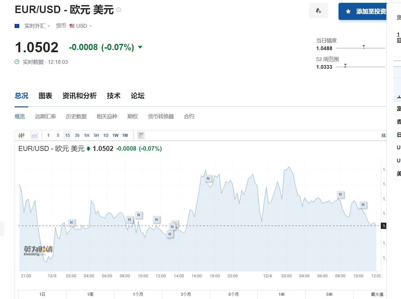The image size is (401, 299).
Task: Click the higher N marker near 09:30 on 12/3
Action: click(139, 215)
